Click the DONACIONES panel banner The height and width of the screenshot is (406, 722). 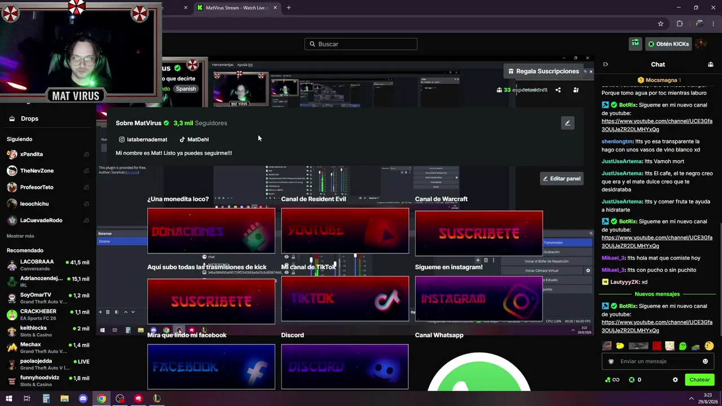pos(211,231)
